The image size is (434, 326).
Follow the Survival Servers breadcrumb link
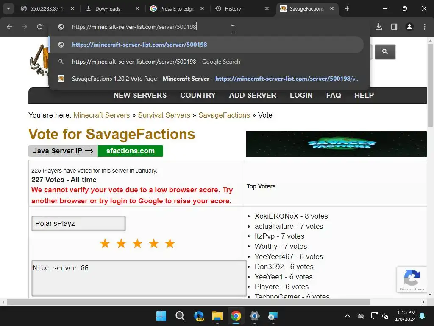(x=164, y=115)
